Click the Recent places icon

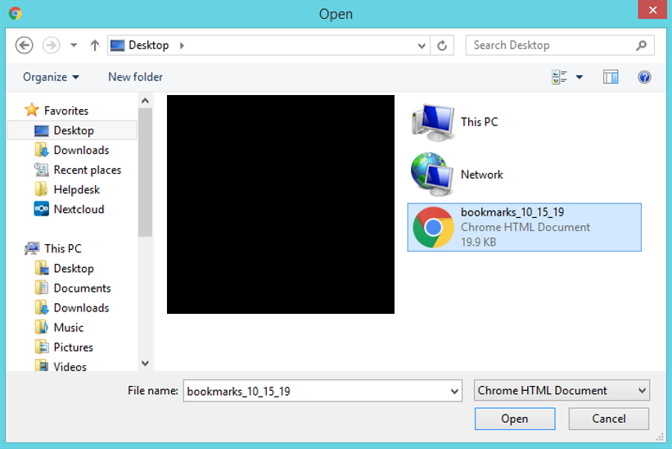(42, 170)
